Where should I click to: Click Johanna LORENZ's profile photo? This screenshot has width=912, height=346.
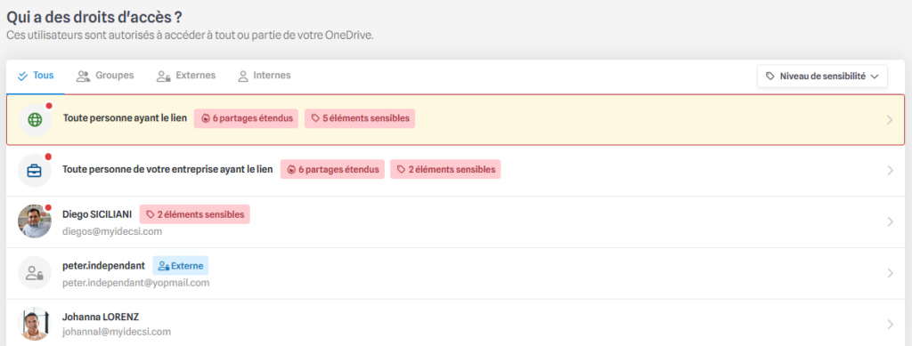pos(35,324)
